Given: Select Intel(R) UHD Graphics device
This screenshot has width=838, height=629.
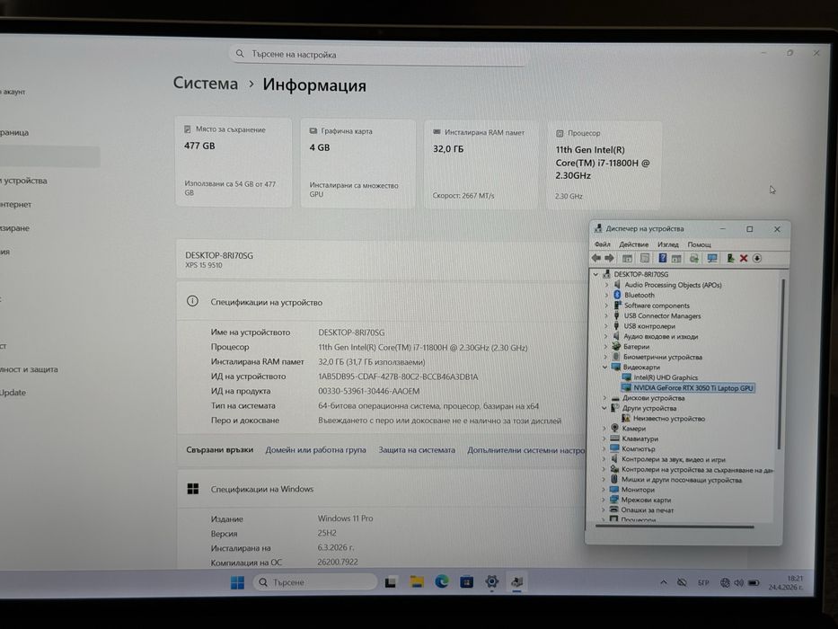Looking at the screenshot, I should (666, 377).
